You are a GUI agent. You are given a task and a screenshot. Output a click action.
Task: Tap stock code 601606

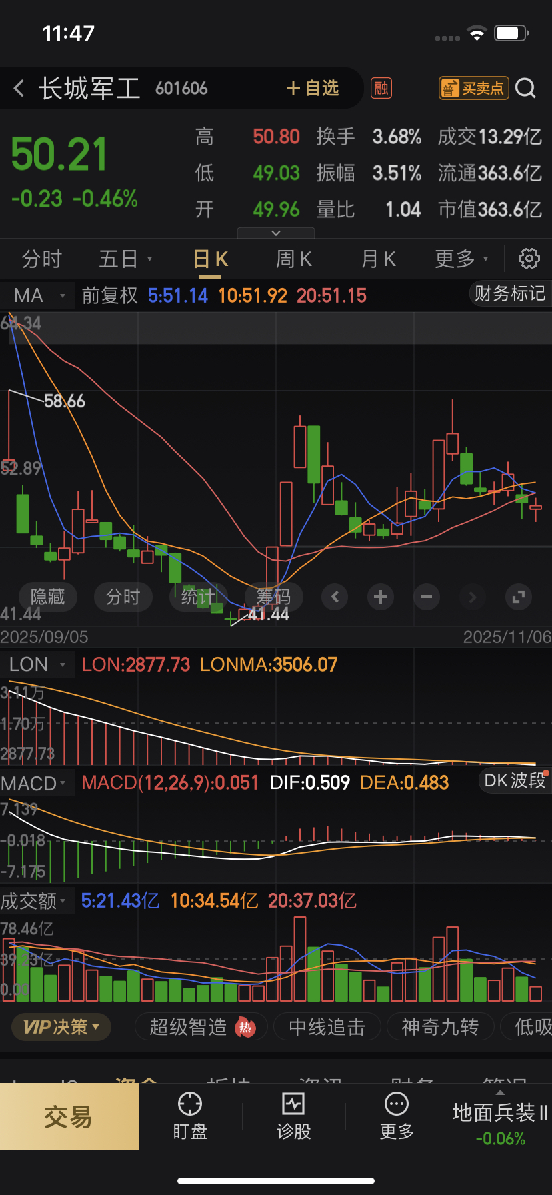click(181, 89)
